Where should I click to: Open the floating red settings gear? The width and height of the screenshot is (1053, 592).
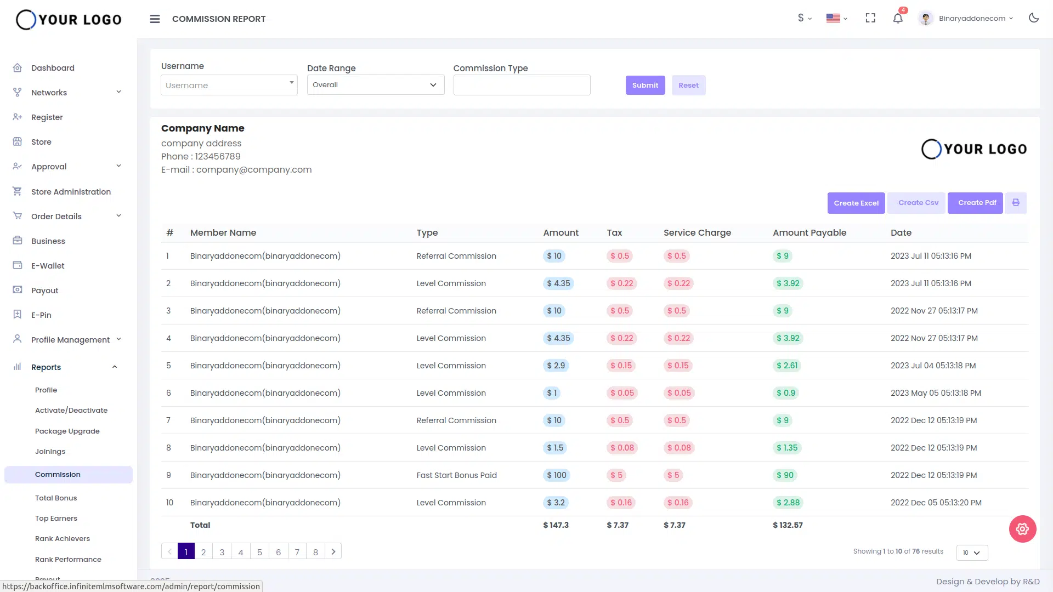point(1022,529)
